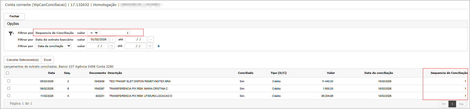The width and height of the screenshot is (470, 109).
Task: Click Cancelar Selecionado(s) button
Action: pos(23,60)
